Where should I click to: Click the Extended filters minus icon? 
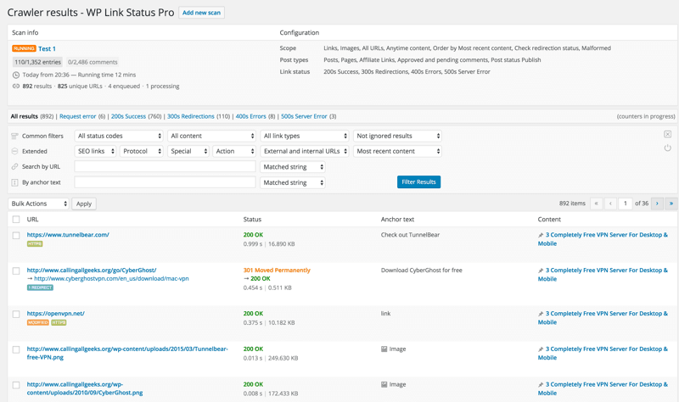coord(14,152)
